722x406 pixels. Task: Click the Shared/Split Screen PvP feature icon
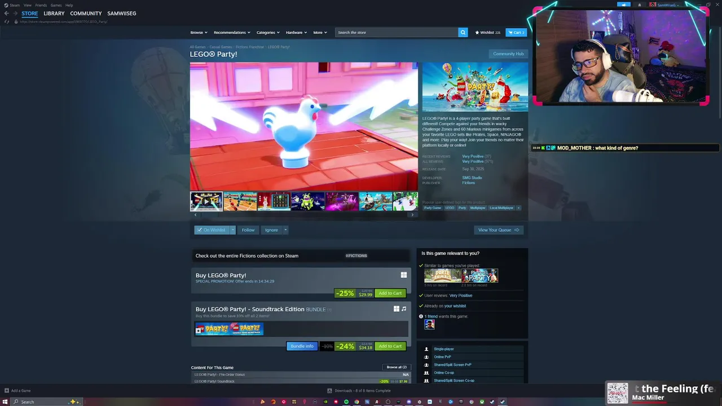click(x=426, y=365)
